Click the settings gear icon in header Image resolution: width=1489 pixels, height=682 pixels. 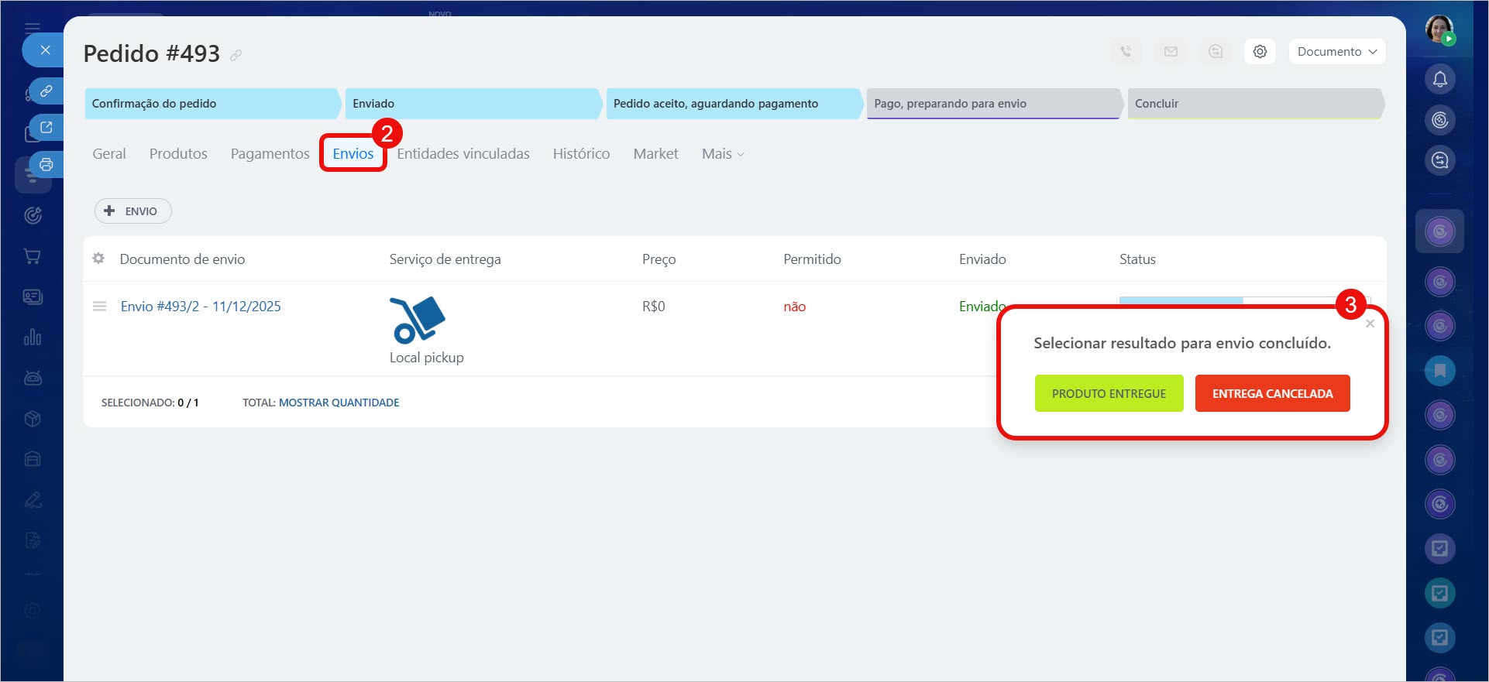click(1260, 52)
